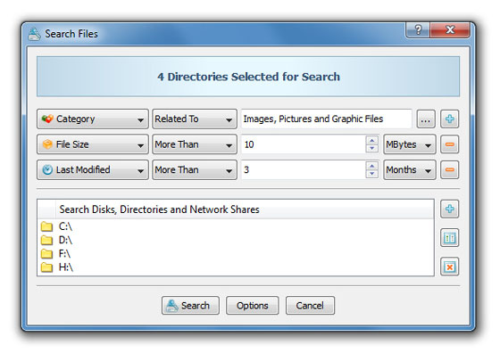Open the Related To operator dropdown
Viewport: 500px width, 353px height.
[x=195, y=119]
